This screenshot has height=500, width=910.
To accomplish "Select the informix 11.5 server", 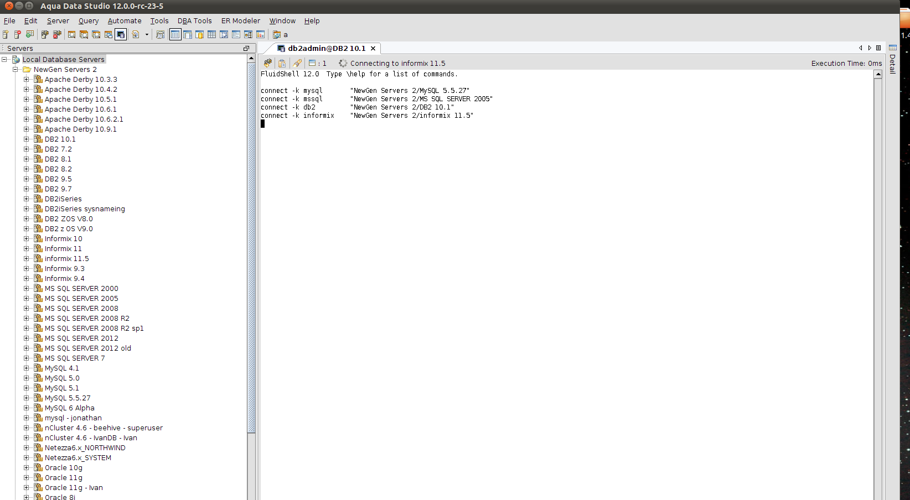I will coord(66,259).
